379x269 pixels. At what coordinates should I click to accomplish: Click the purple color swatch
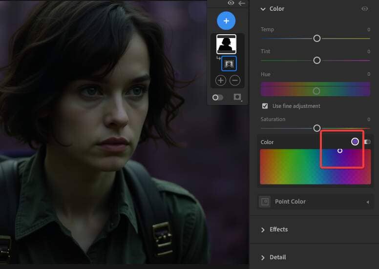355,142
